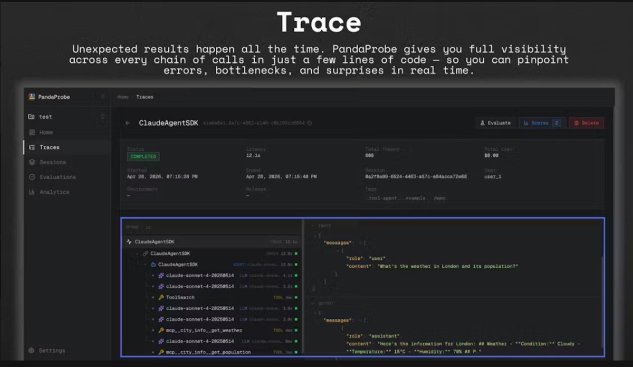This screenshot has height=367, width=633.
Task: Open the Analytics page in sidebar
Action: coord(67,192)
